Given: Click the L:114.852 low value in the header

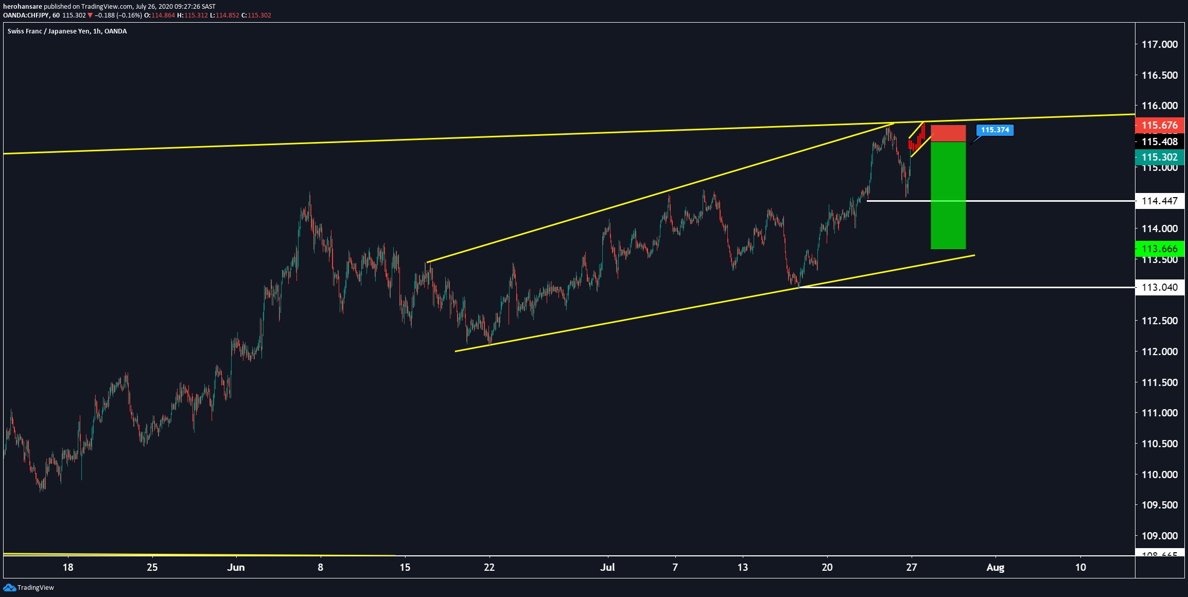Looking at the screenshot, I should (224, 15).
